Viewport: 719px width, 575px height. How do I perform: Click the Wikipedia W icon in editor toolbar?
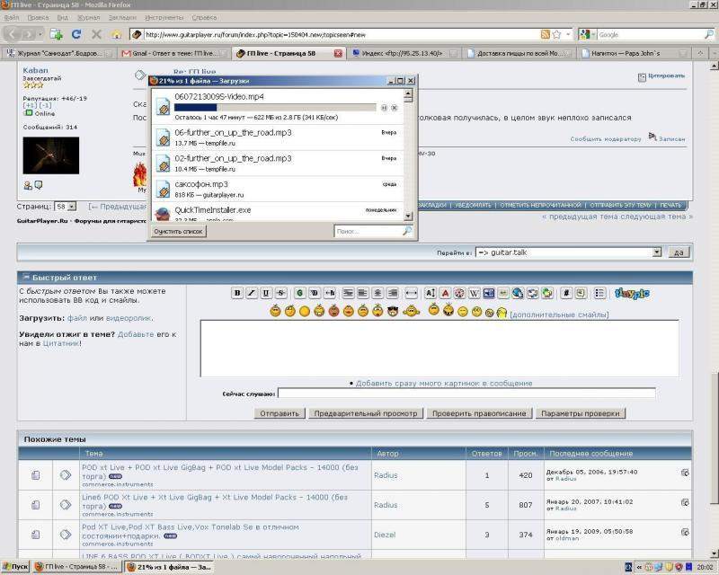[474, 293]
